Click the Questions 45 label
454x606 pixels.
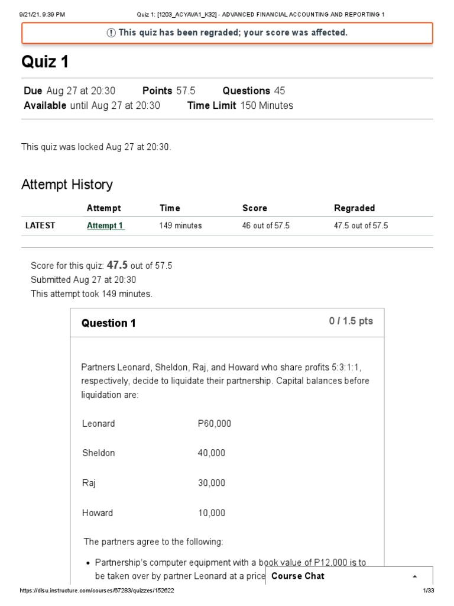254,91
